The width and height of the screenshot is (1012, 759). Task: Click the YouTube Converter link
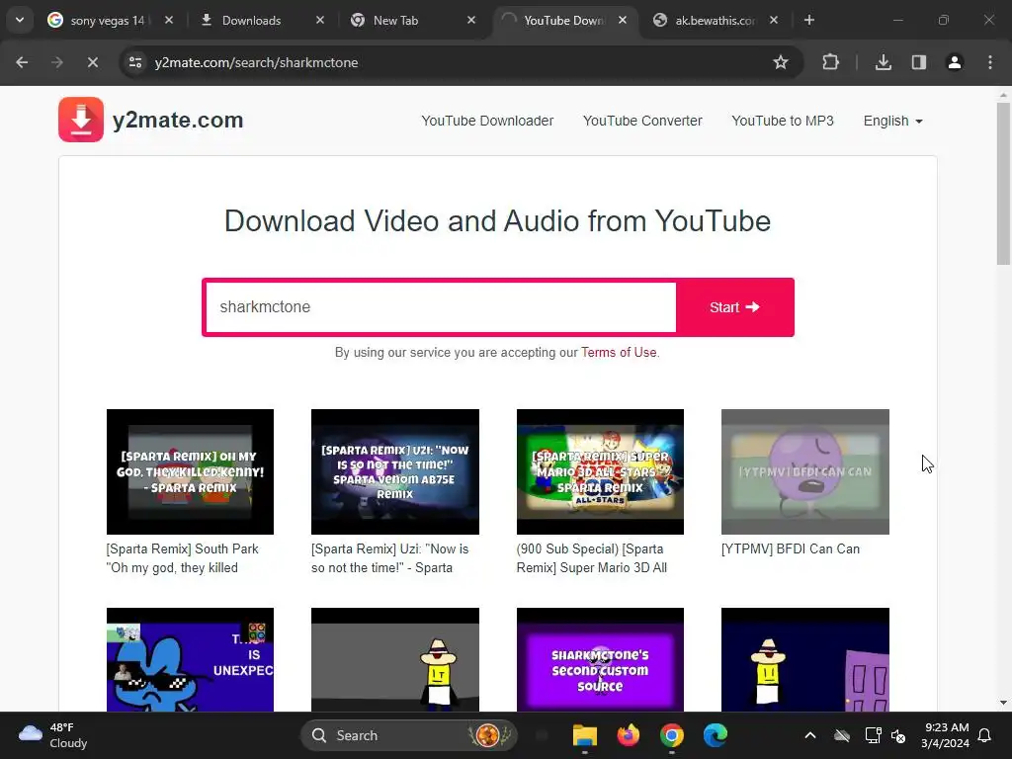(642, 121)
